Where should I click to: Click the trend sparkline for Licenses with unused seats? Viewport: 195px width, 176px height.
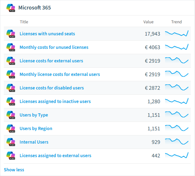click(x=177, y=33)
